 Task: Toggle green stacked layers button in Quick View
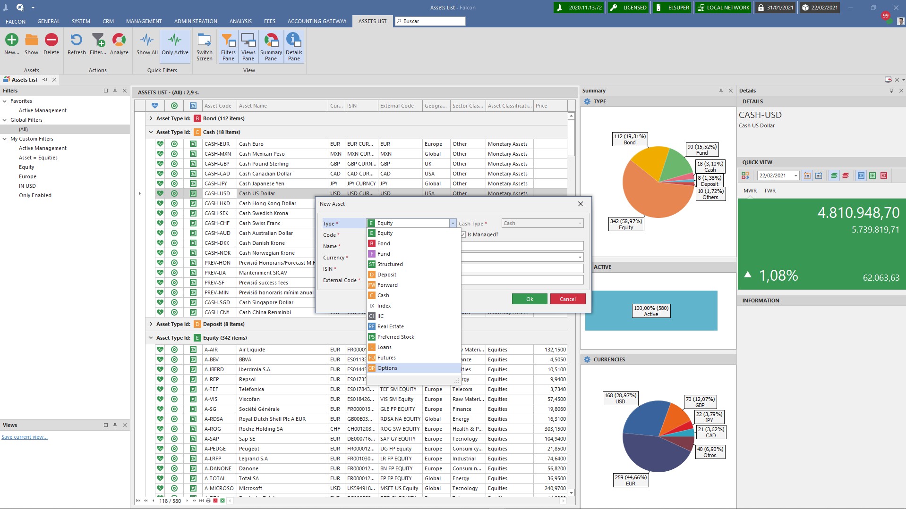pos(834,175)
